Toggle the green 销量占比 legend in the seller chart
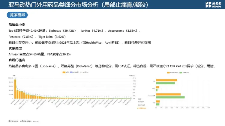This screenshot has width=225, height=126. point(184,73)
